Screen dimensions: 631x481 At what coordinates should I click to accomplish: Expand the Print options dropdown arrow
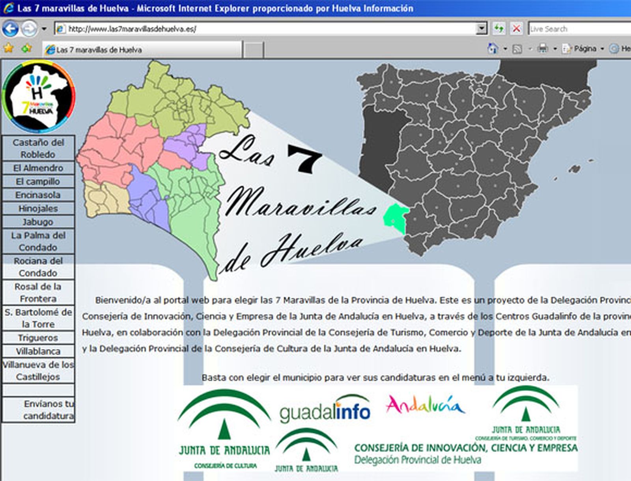pyautogui.click(x=555, y=49)
